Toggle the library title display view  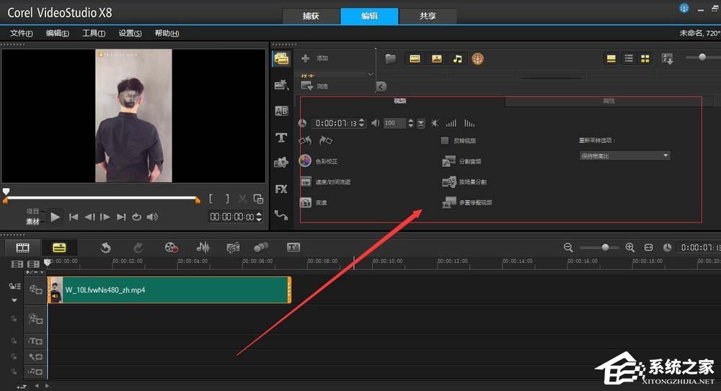(x=611, y=58)
